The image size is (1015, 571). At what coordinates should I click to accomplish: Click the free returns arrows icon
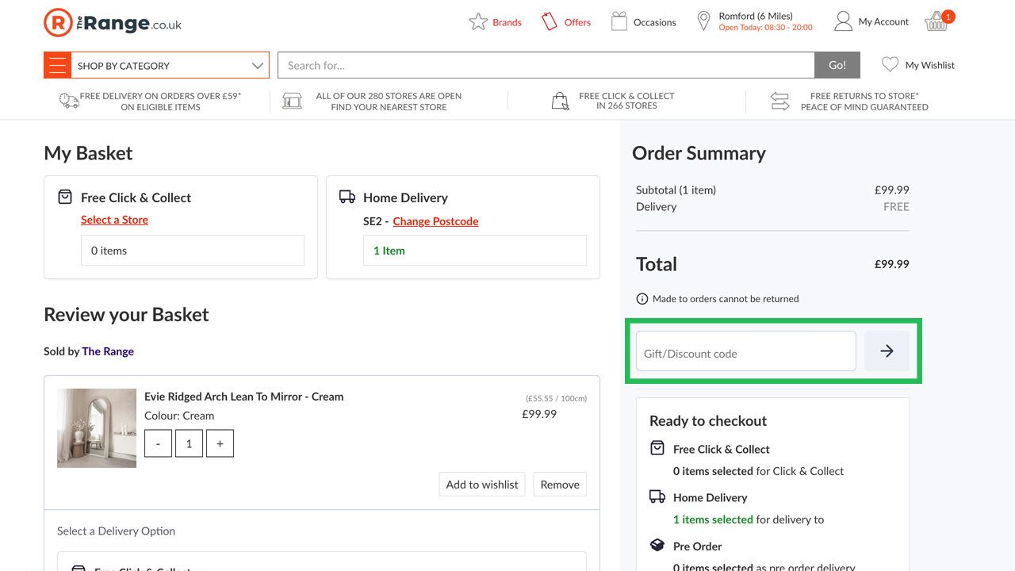pyautogui.click(x=779, y=101)
